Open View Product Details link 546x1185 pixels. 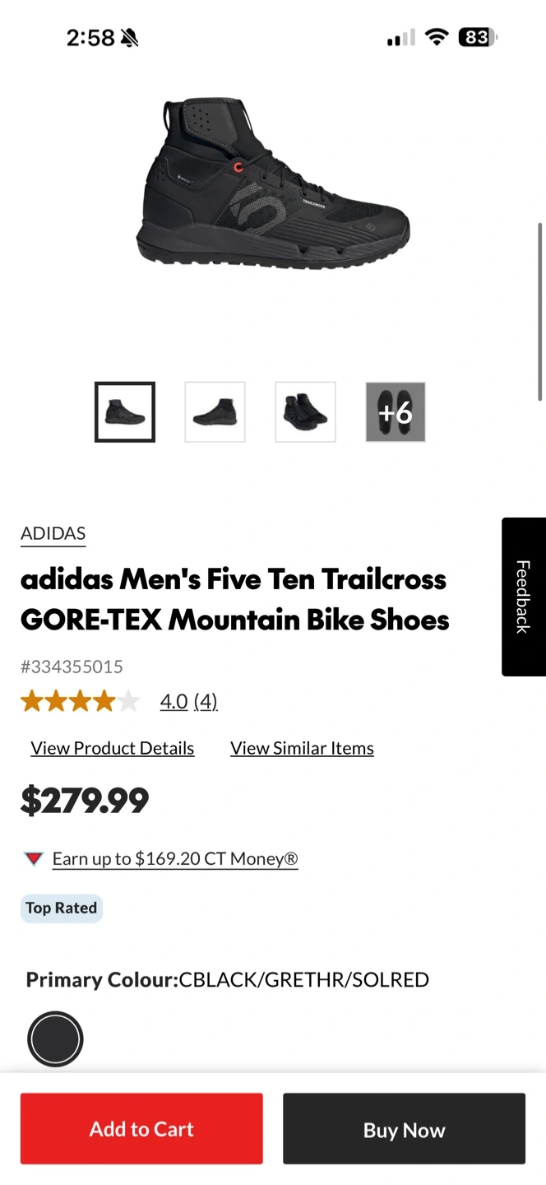point(113,748)
